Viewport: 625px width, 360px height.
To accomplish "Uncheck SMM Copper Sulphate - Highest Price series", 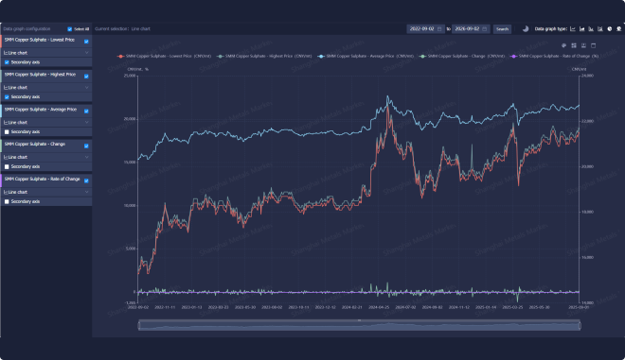I will tap(86, 77).
